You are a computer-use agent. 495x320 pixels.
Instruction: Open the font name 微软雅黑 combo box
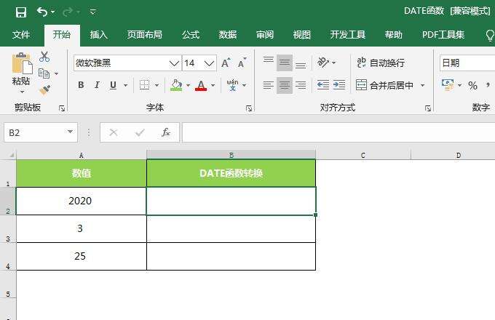(x=127, y=63)
